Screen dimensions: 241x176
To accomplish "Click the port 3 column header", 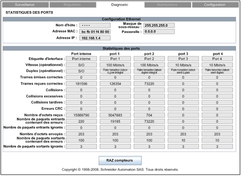I will tap(183, 54).
